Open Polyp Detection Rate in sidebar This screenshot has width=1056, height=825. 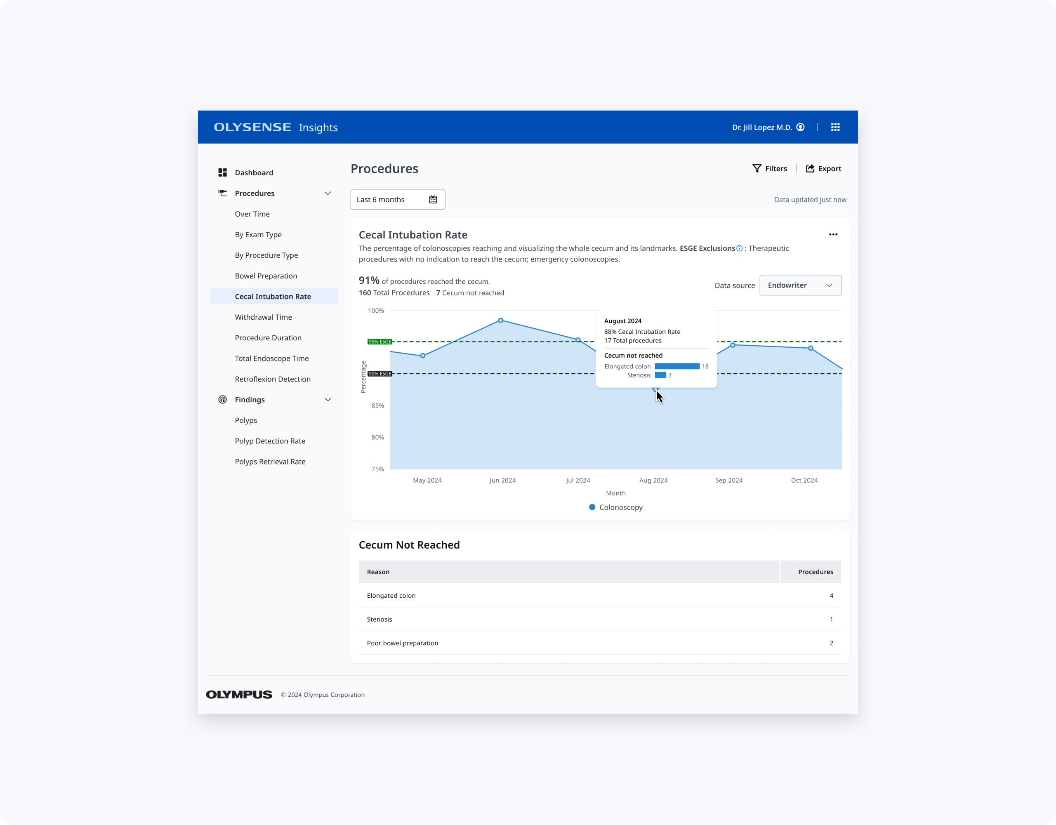pos(270,441)
